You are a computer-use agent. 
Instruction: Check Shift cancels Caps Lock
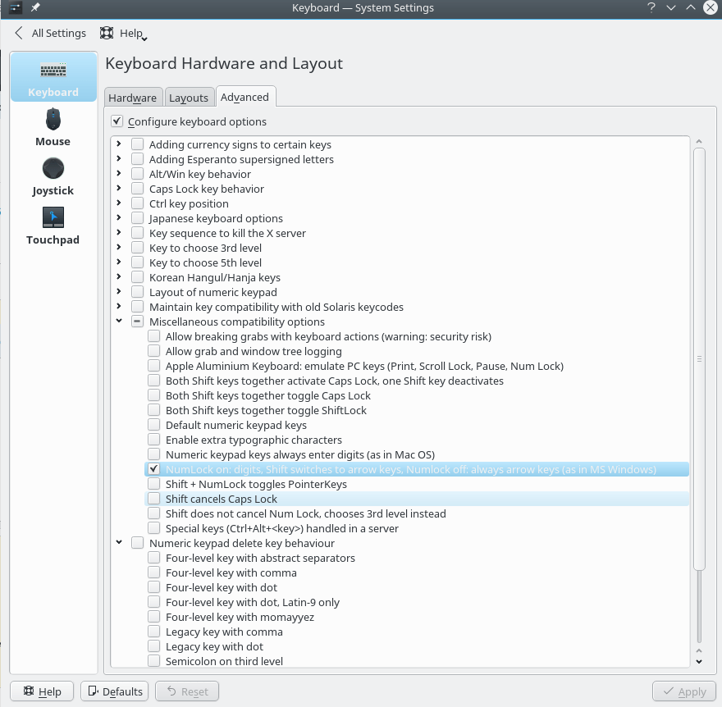click(153, 499)
